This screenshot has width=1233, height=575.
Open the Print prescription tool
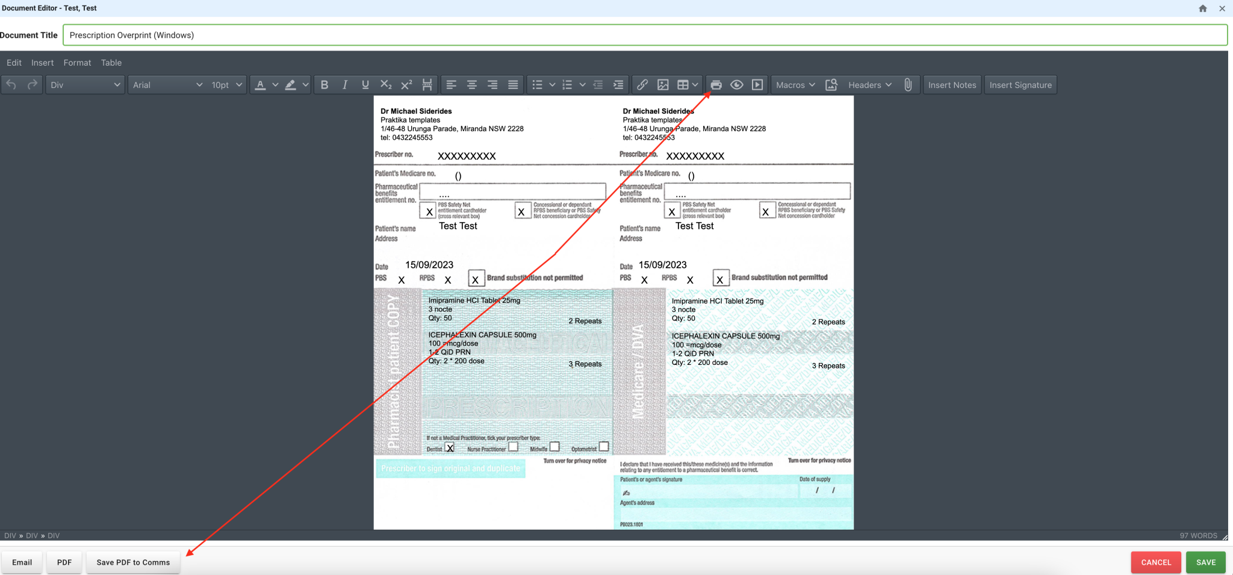click(x=716, y=84)
